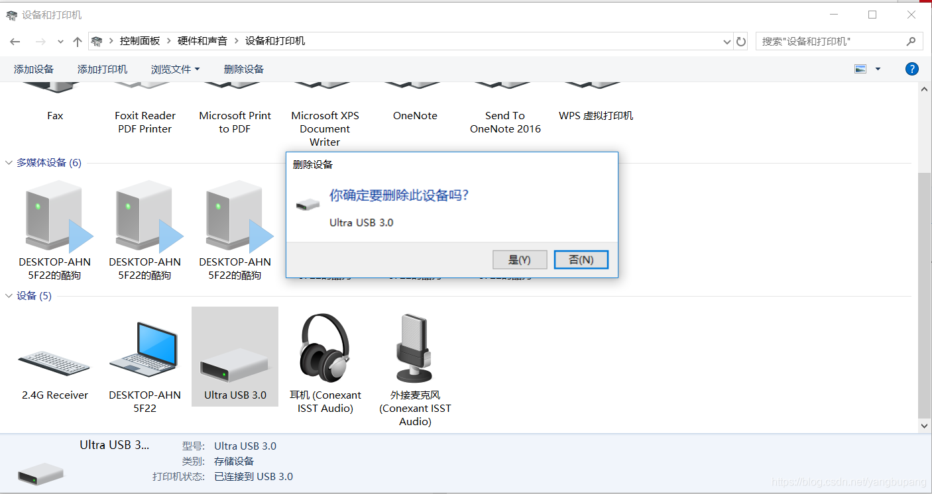Click 添加打印机 in the toolbar
Screen dimensions: 932x494
point(102,69)
